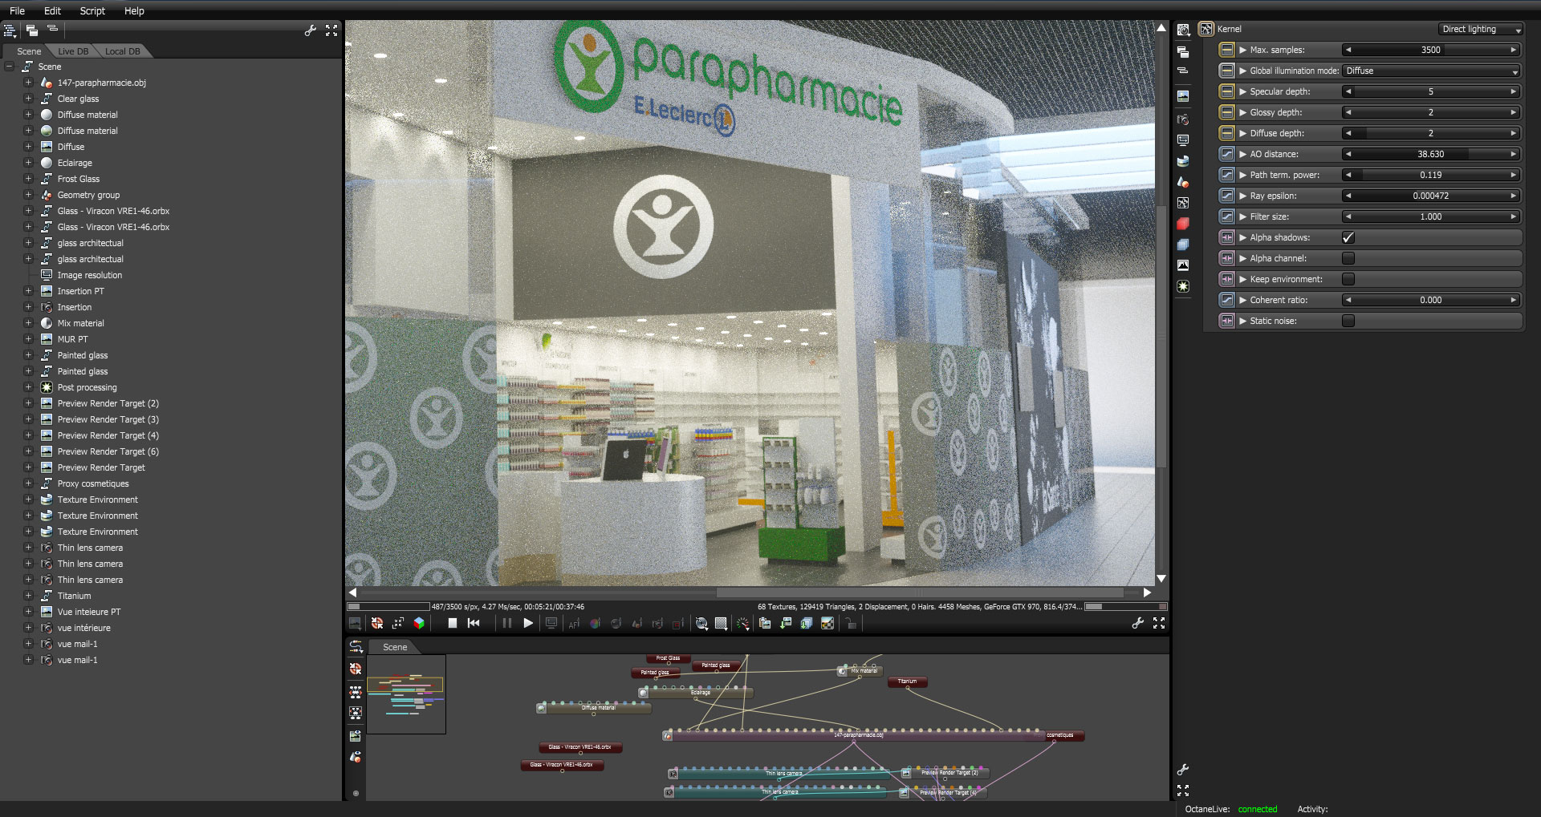Image resolution: width=1541 pixels, height=817 pixels.
Task: Select the Titanium item in scene tree
Action: click(x=74, y=596)
